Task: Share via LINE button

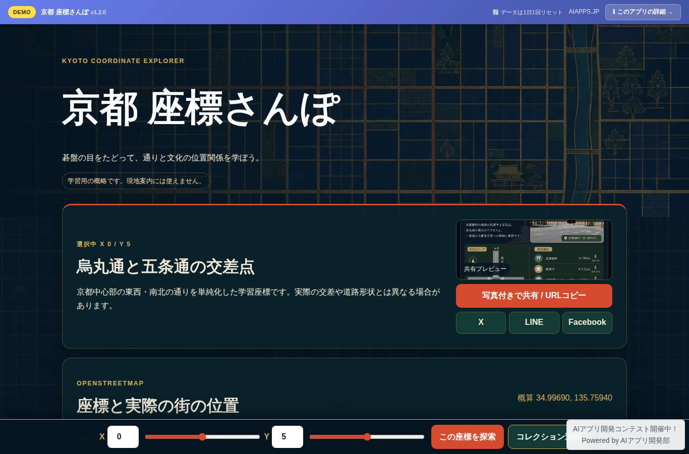Action: [534, 322]
